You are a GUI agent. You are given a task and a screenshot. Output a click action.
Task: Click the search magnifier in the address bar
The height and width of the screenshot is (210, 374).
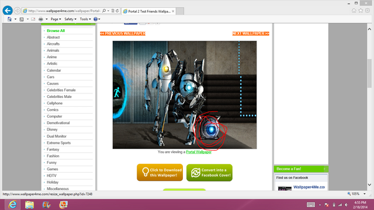click(104, 11)
